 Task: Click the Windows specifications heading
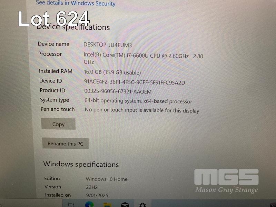81,165
